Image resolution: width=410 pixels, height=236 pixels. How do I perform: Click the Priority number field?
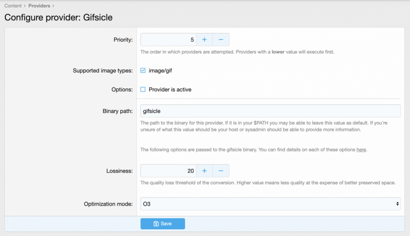point(169,40)
